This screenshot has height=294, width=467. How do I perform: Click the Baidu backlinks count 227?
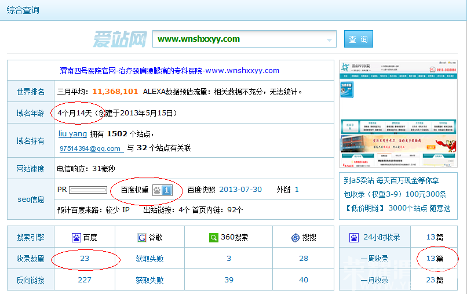pos(85,280)
